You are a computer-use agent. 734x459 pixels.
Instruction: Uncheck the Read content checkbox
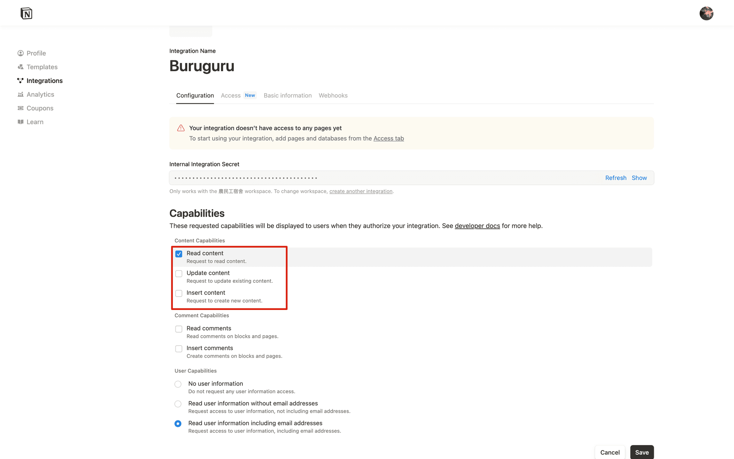click(179, 254)
